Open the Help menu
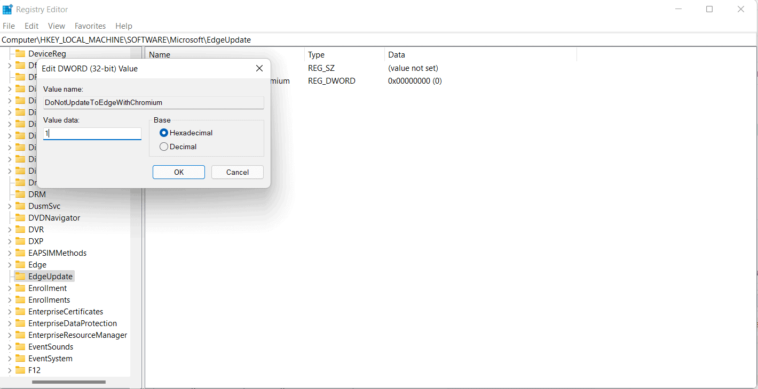 (124, 26)
